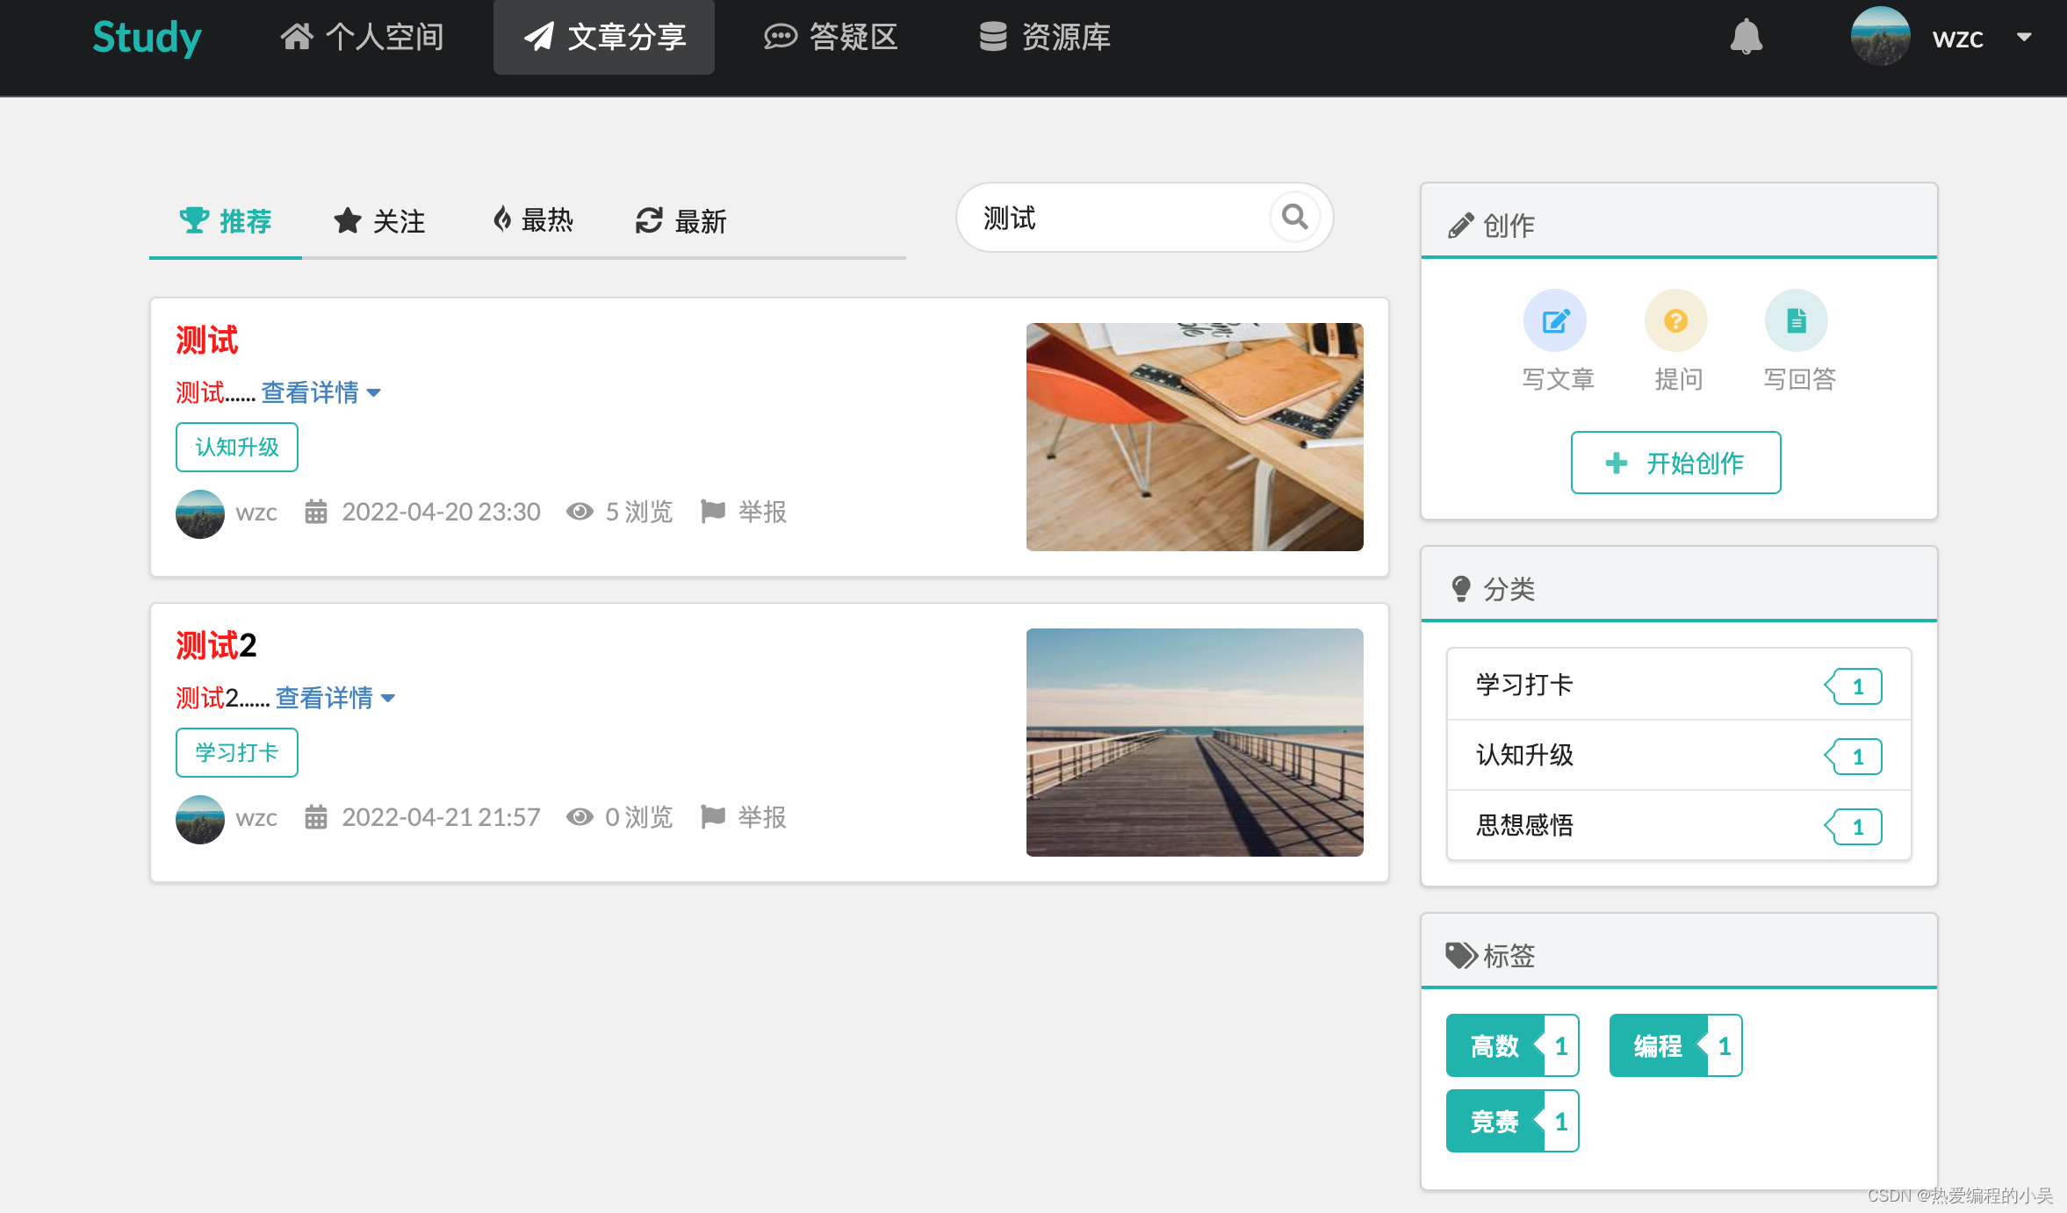Click the report flag on 测试2 article
Screen dimensions: 2067x1213
pyautogui.click(x=713, y=816)
